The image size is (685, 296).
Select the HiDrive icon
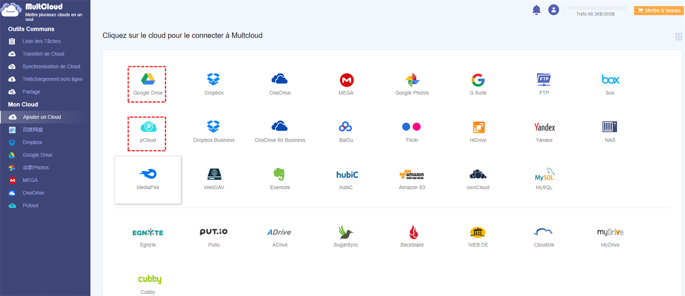point(478,127)
